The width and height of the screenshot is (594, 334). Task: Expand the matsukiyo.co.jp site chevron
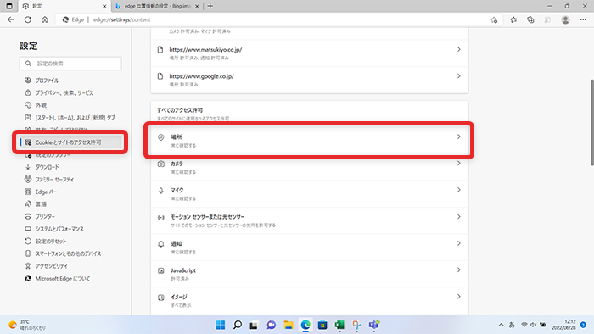pos(459,49)
